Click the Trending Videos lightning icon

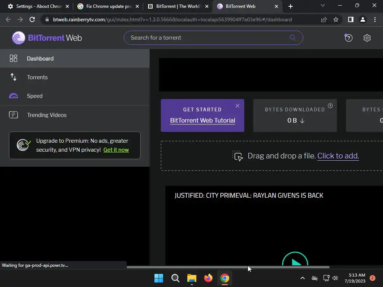(x=13, y=115)
